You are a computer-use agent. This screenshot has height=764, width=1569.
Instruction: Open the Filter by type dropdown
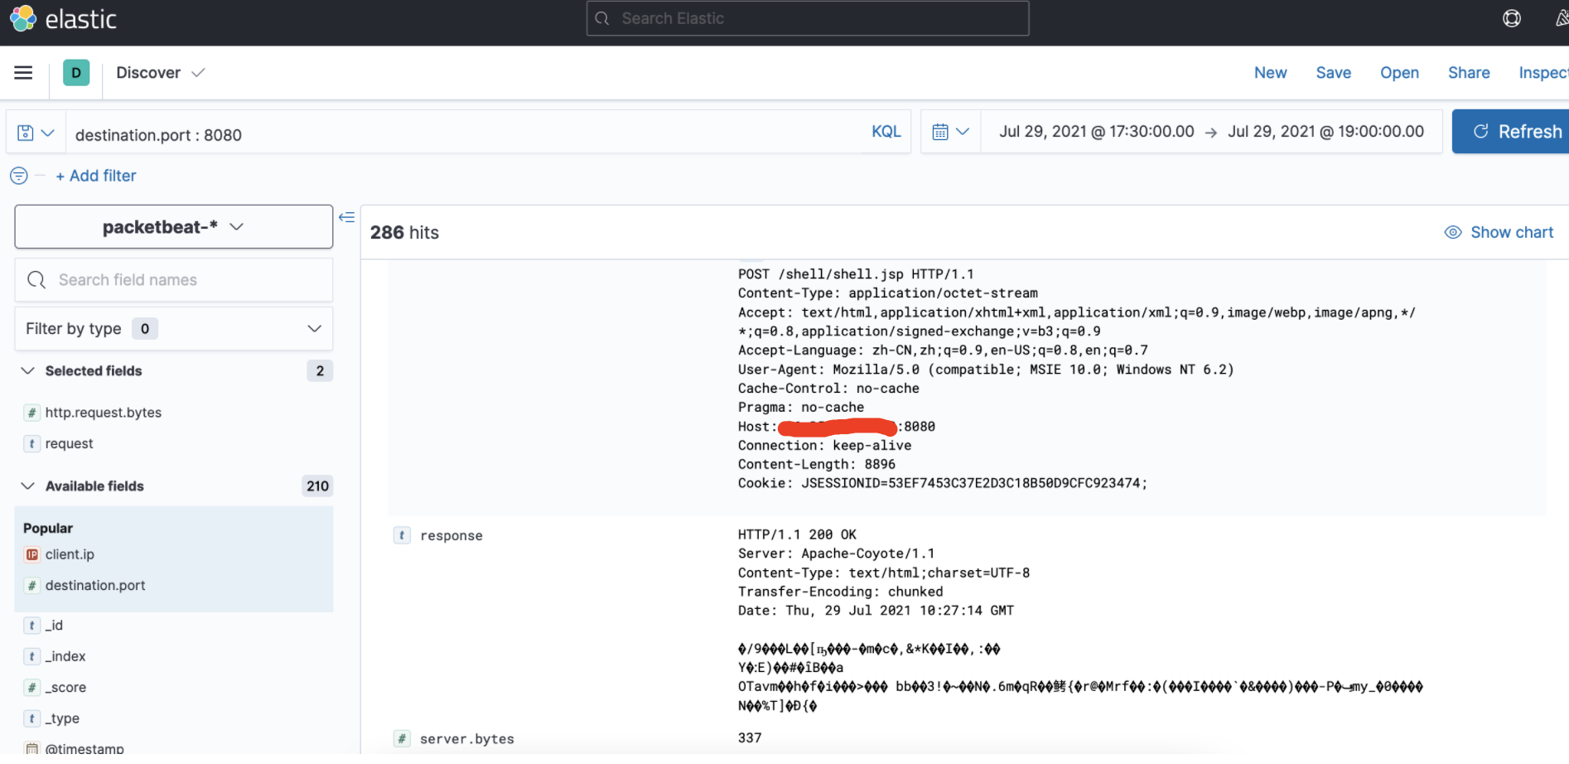(173, 329)
